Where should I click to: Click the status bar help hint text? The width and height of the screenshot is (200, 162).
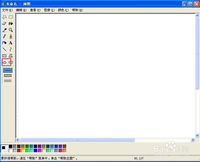tap(39, 158)
